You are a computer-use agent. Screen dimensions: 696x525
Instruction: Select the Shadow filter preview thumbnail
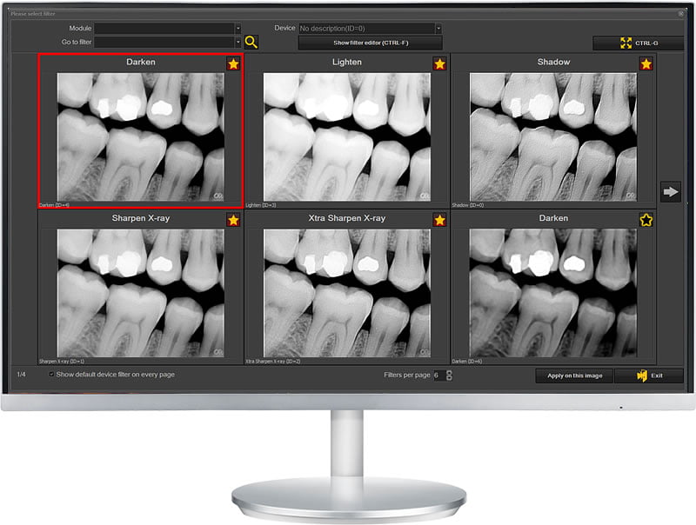[553, 137]
